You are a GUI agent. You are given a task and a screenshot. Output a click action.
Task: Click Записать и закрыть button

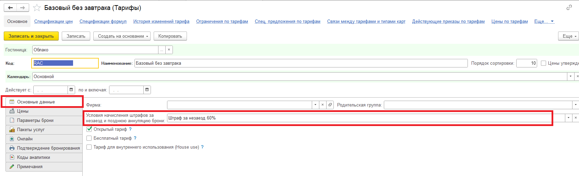[31, 36]
